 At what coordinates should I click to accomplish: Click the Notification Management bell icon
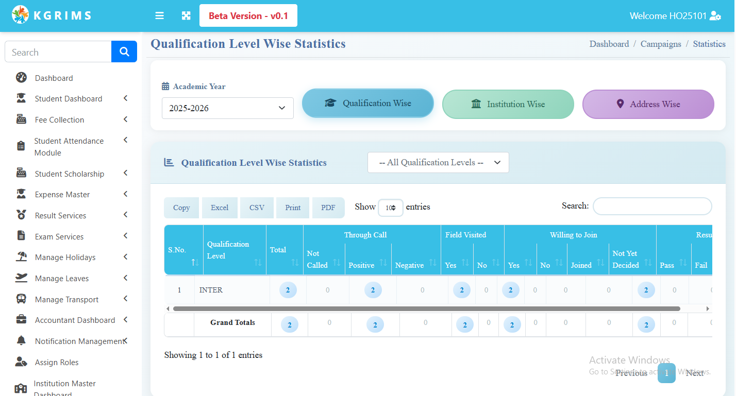[x=21, y=341]
